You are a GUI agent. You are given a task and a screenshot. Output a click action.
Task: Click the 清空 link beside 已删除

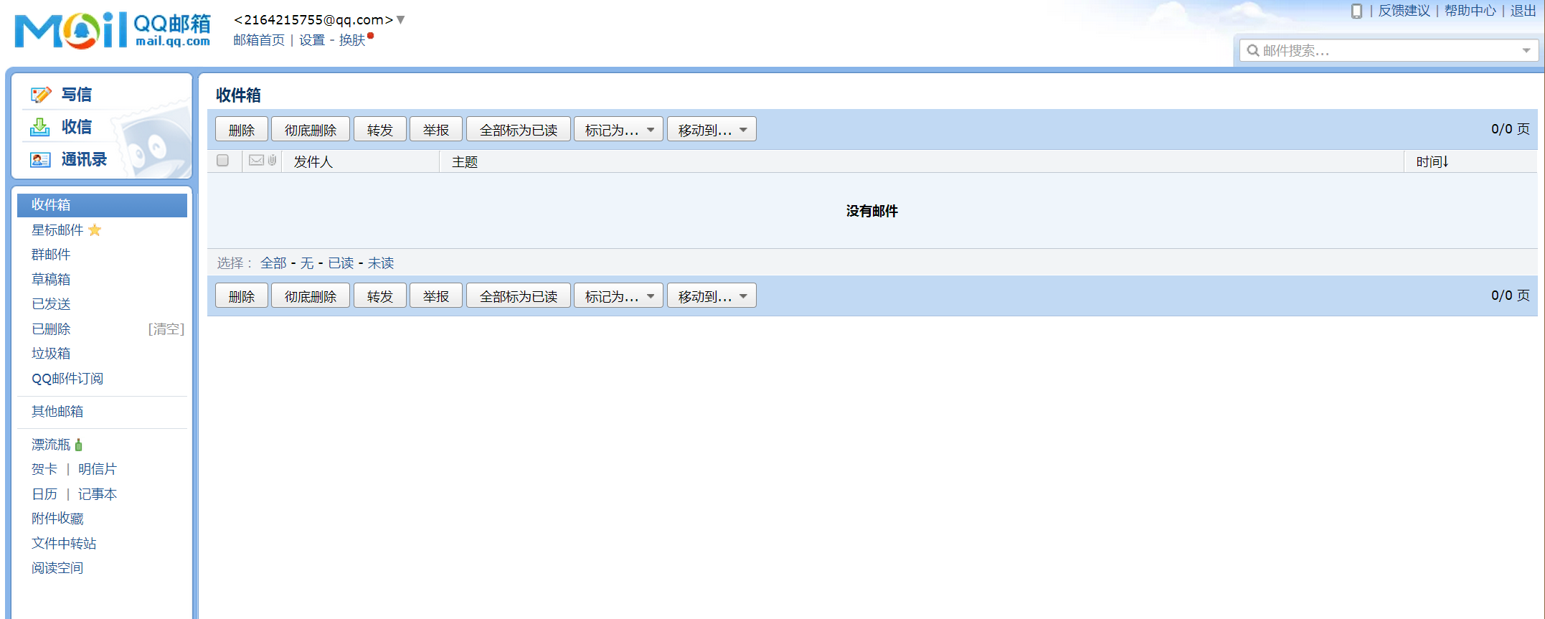tap(166, 329)
